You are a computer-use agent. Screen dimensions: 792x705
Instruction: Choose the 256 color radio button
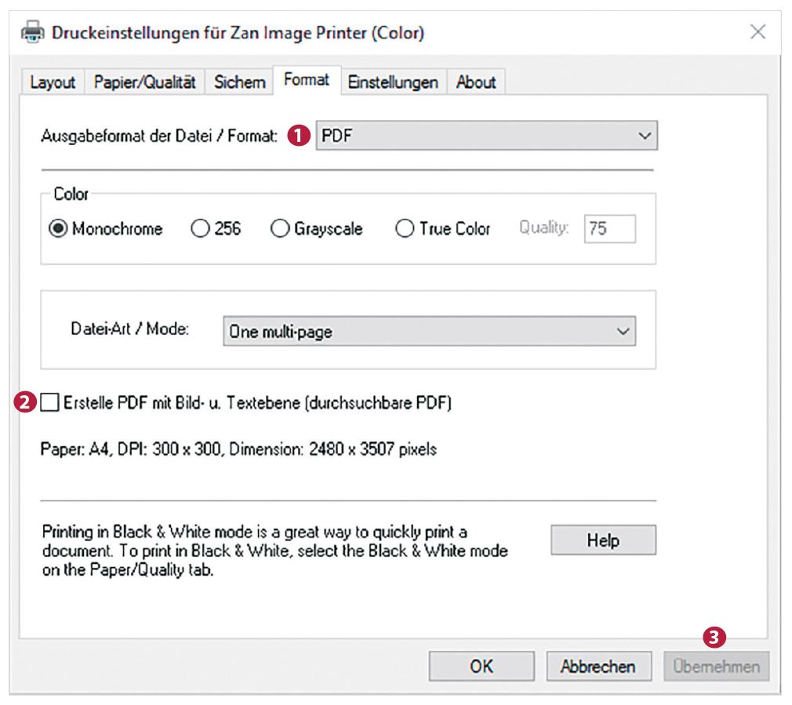pyautogui.click(x=201, y=229)
